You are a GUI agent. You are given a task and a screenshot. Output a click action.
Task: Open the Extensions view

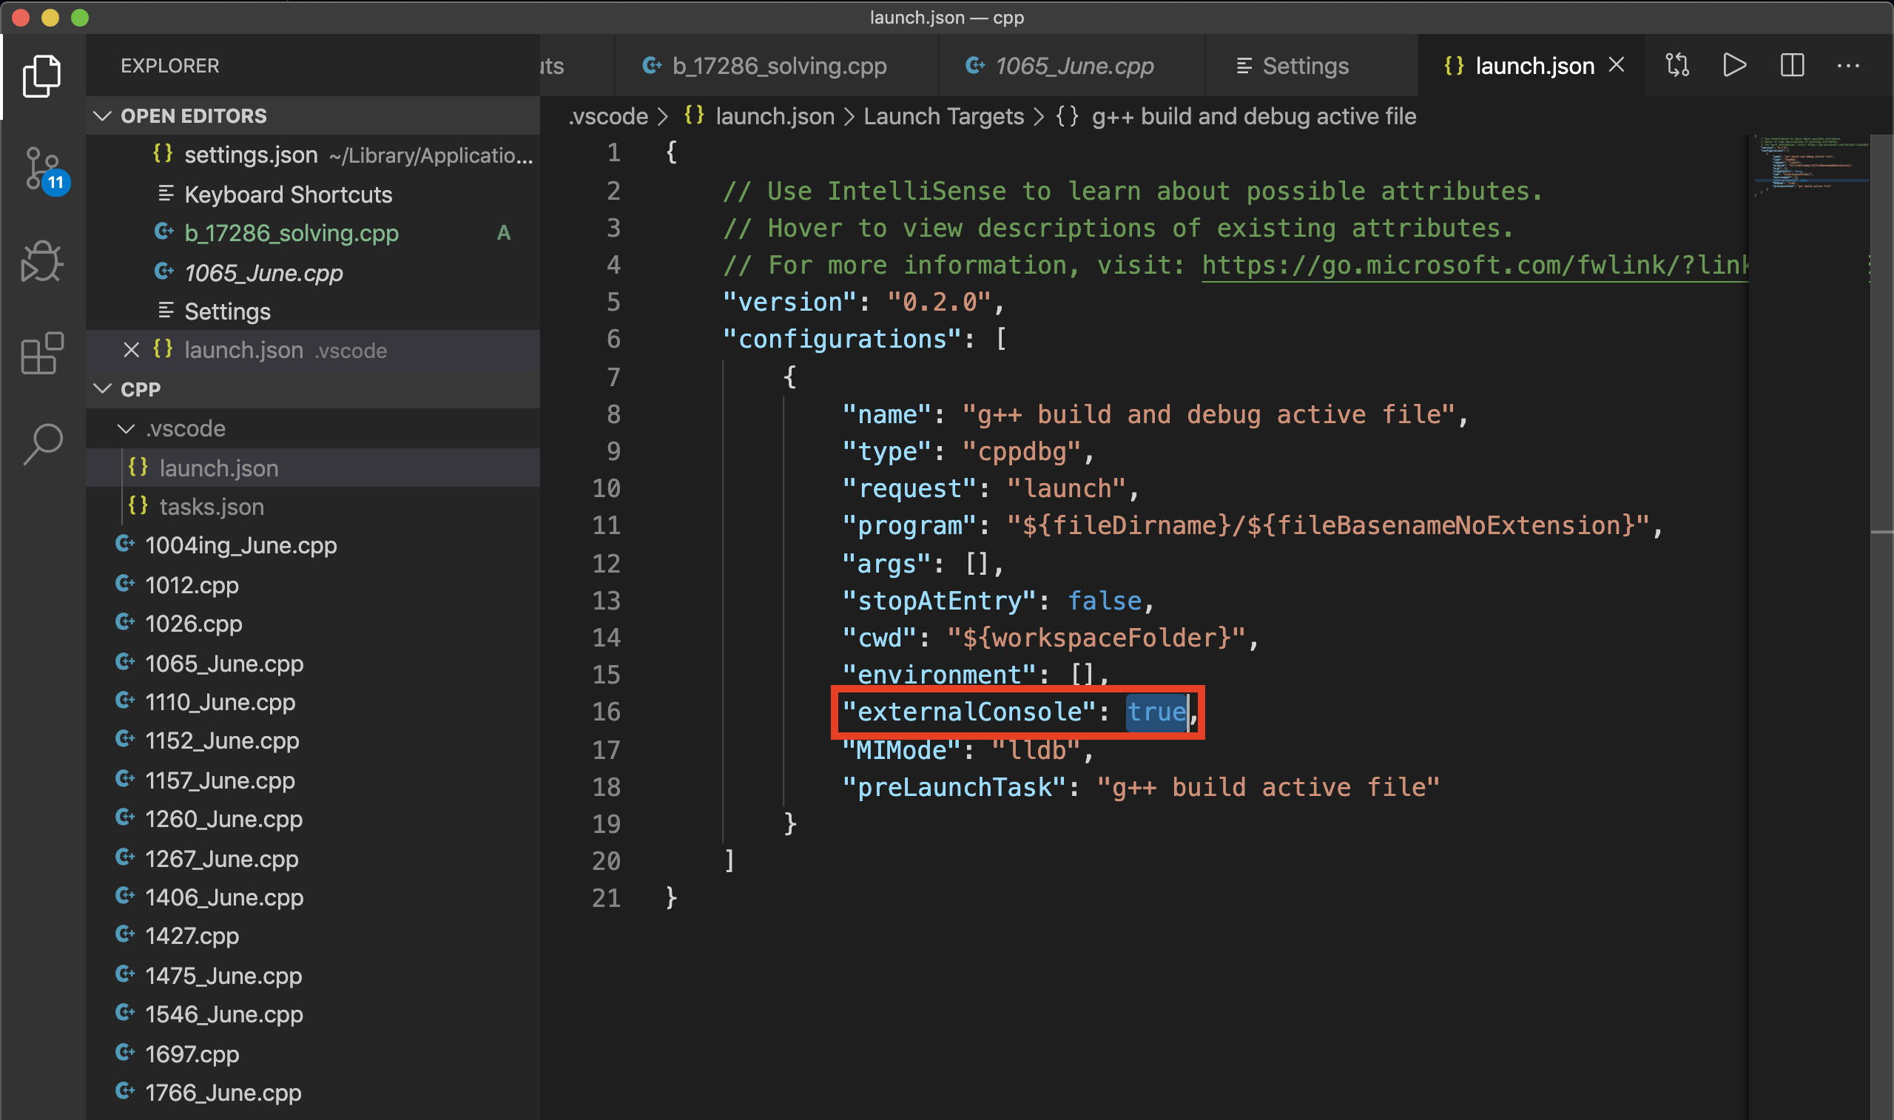[41, 352]
